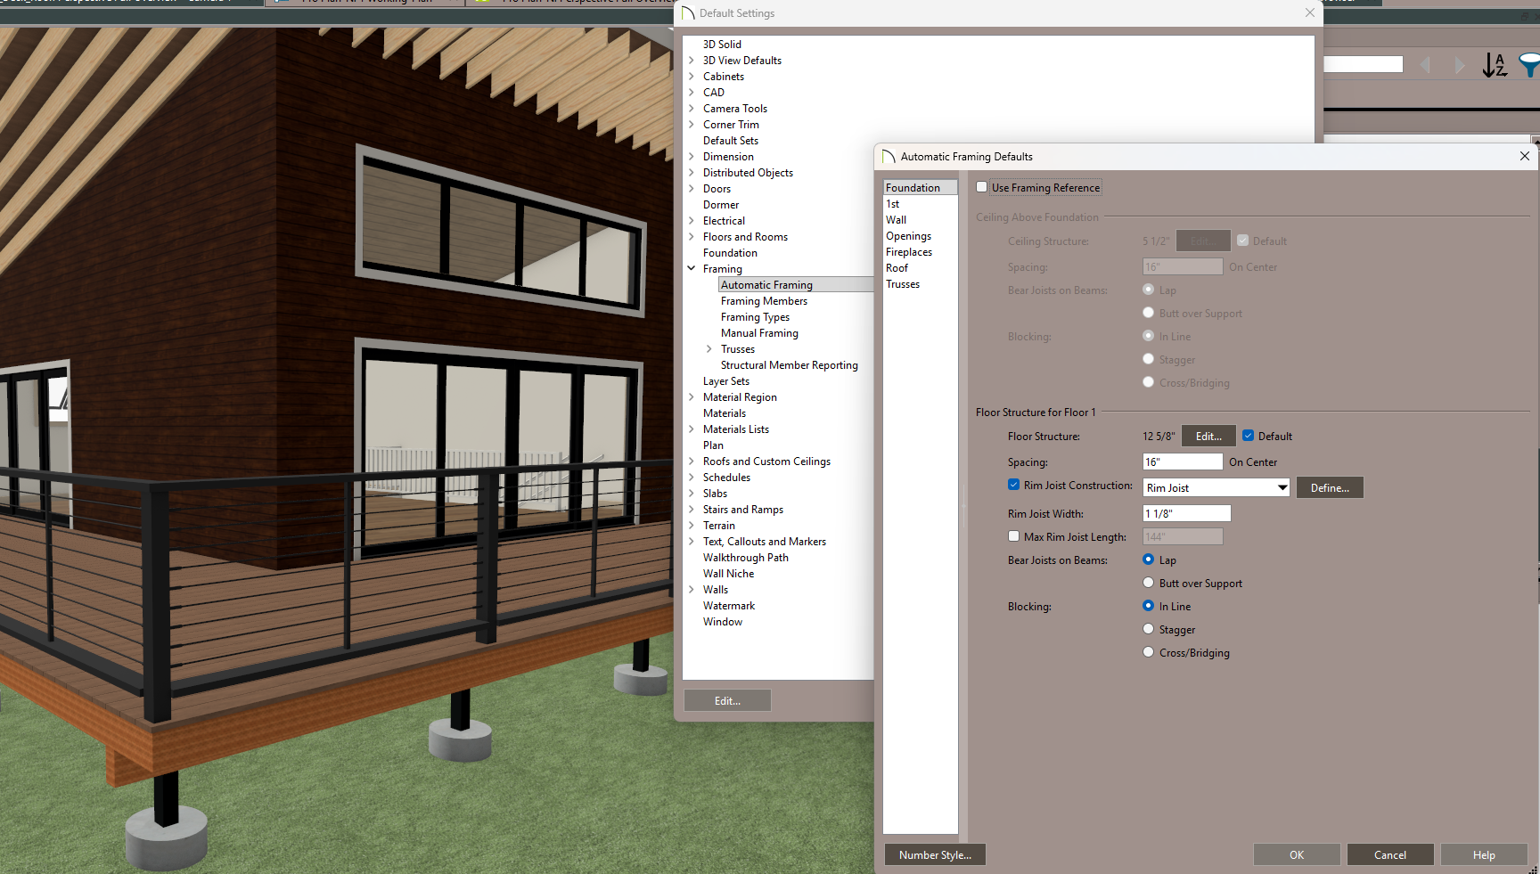Click the previous result left arrow

(1425, 65)
